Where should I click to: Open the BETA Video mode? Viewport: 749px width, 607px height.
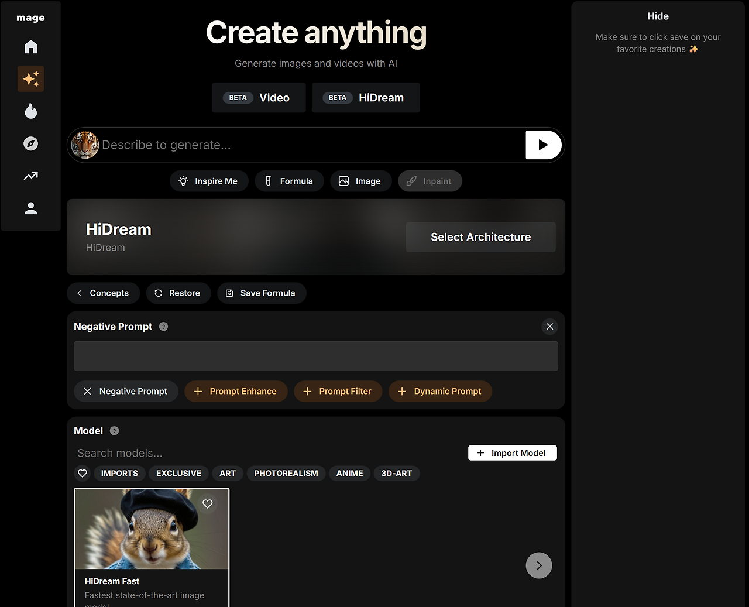tap(259, 98)
